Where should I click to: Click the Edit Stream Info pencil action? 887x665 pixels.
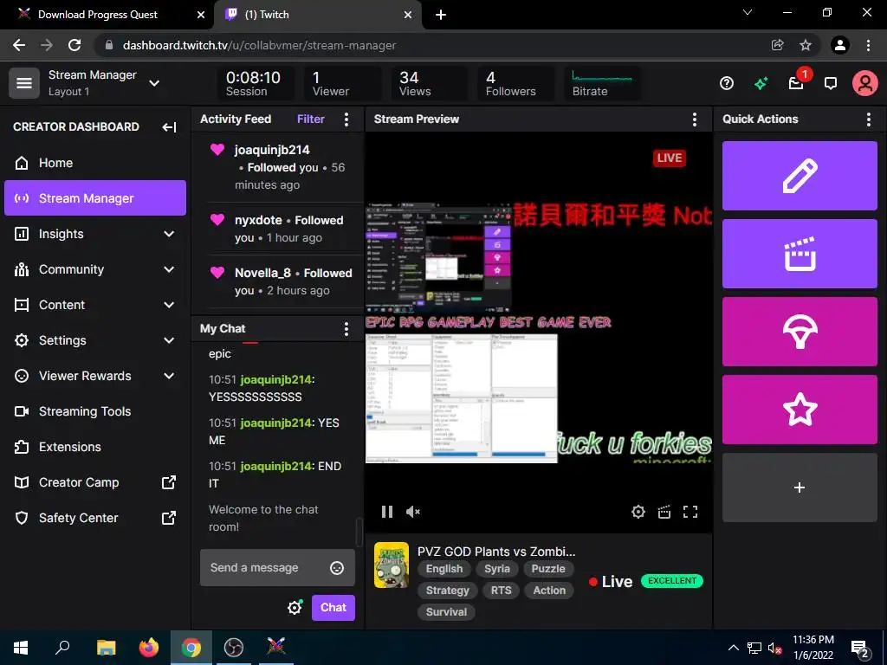point(800,176)
